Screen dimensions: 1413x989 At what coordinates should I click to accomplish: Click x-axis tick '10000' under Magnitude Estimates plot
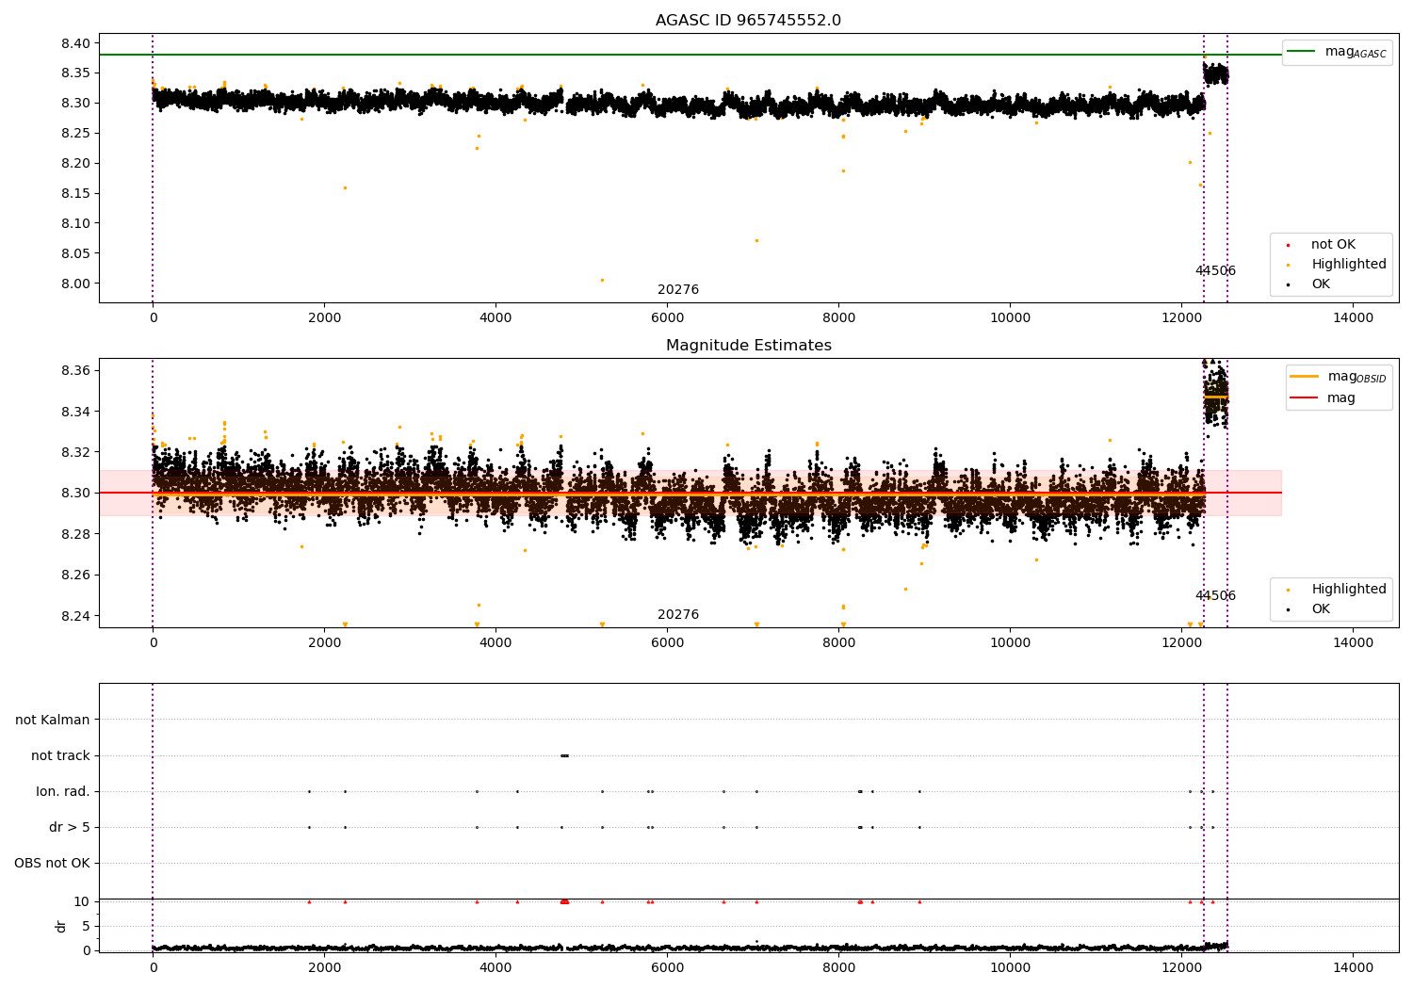pyautogui.click(x=1011, y=642)
